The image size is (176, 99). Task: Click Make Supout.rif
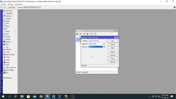tap(10, 68)
